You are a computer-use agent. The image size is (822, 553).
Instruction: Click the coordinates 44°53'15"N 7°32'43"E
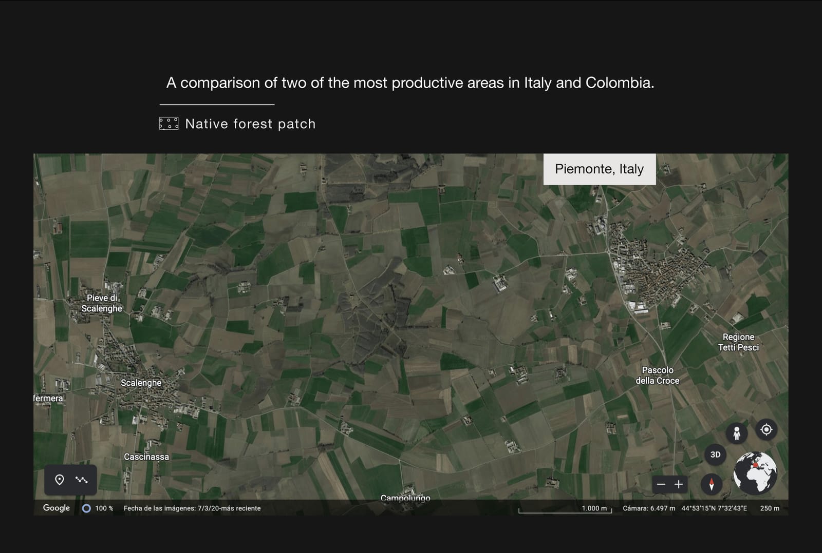(x=714, y=508)
